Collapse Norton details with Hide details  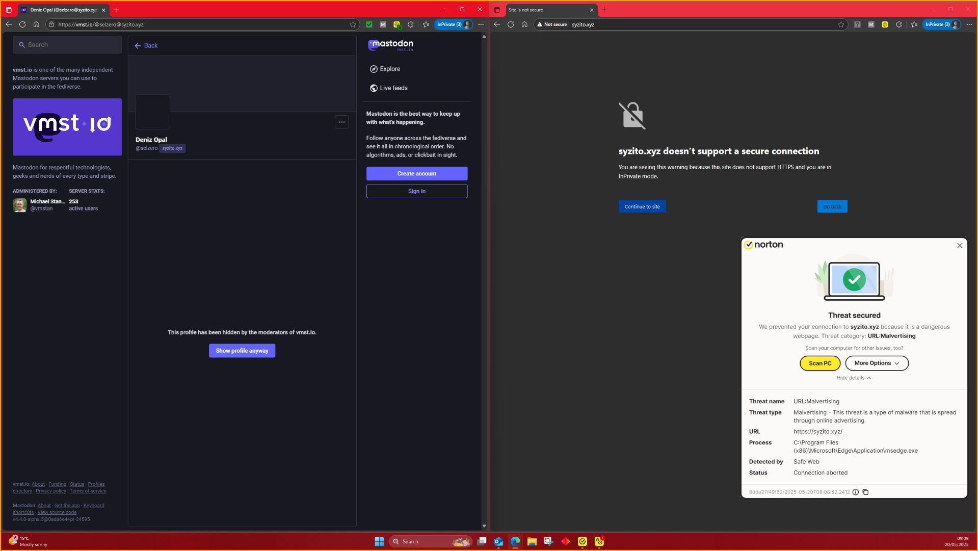854,378
